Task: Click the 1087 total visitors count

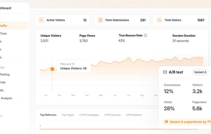Action: (x=201, y=20)
